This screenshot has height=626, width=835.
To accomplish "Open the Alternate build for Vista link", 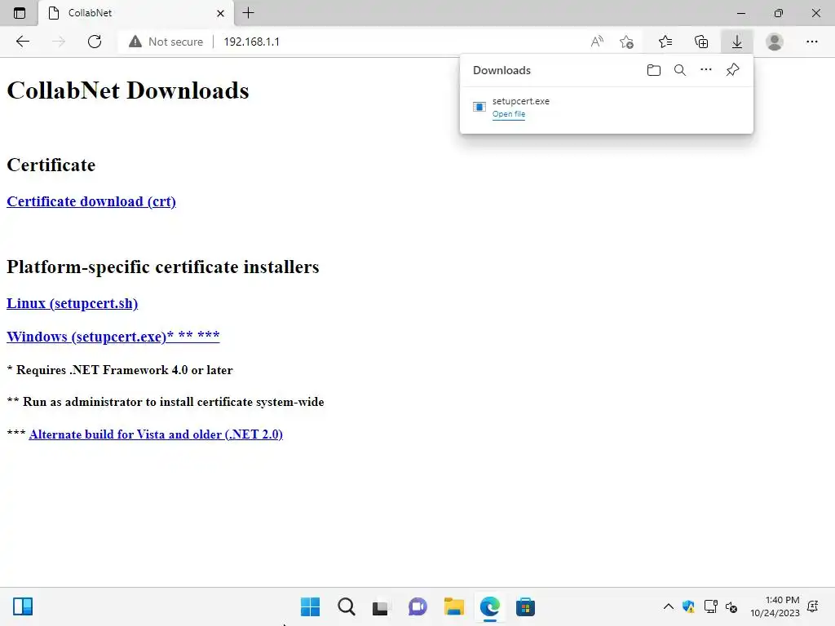I will (156, 434).
